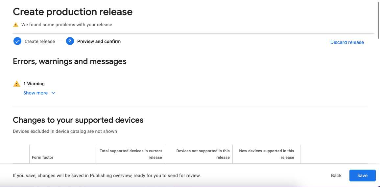Image resolution: width=380 pixels, height=187 pixels.
Task: Expand warnings using the Show more chevron
Action: click(54, 93)
